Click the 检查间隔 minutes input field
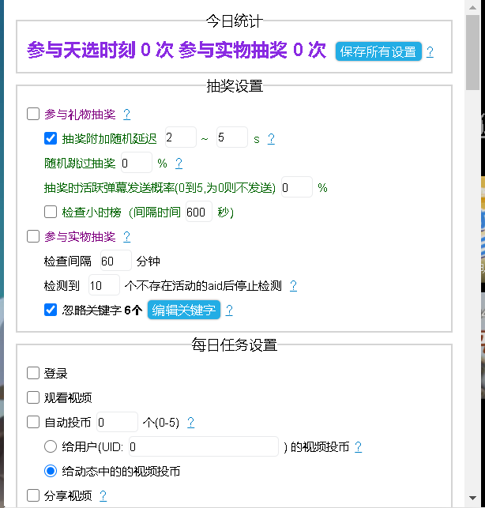Screen dimensions: 485x508 (115, 261)
